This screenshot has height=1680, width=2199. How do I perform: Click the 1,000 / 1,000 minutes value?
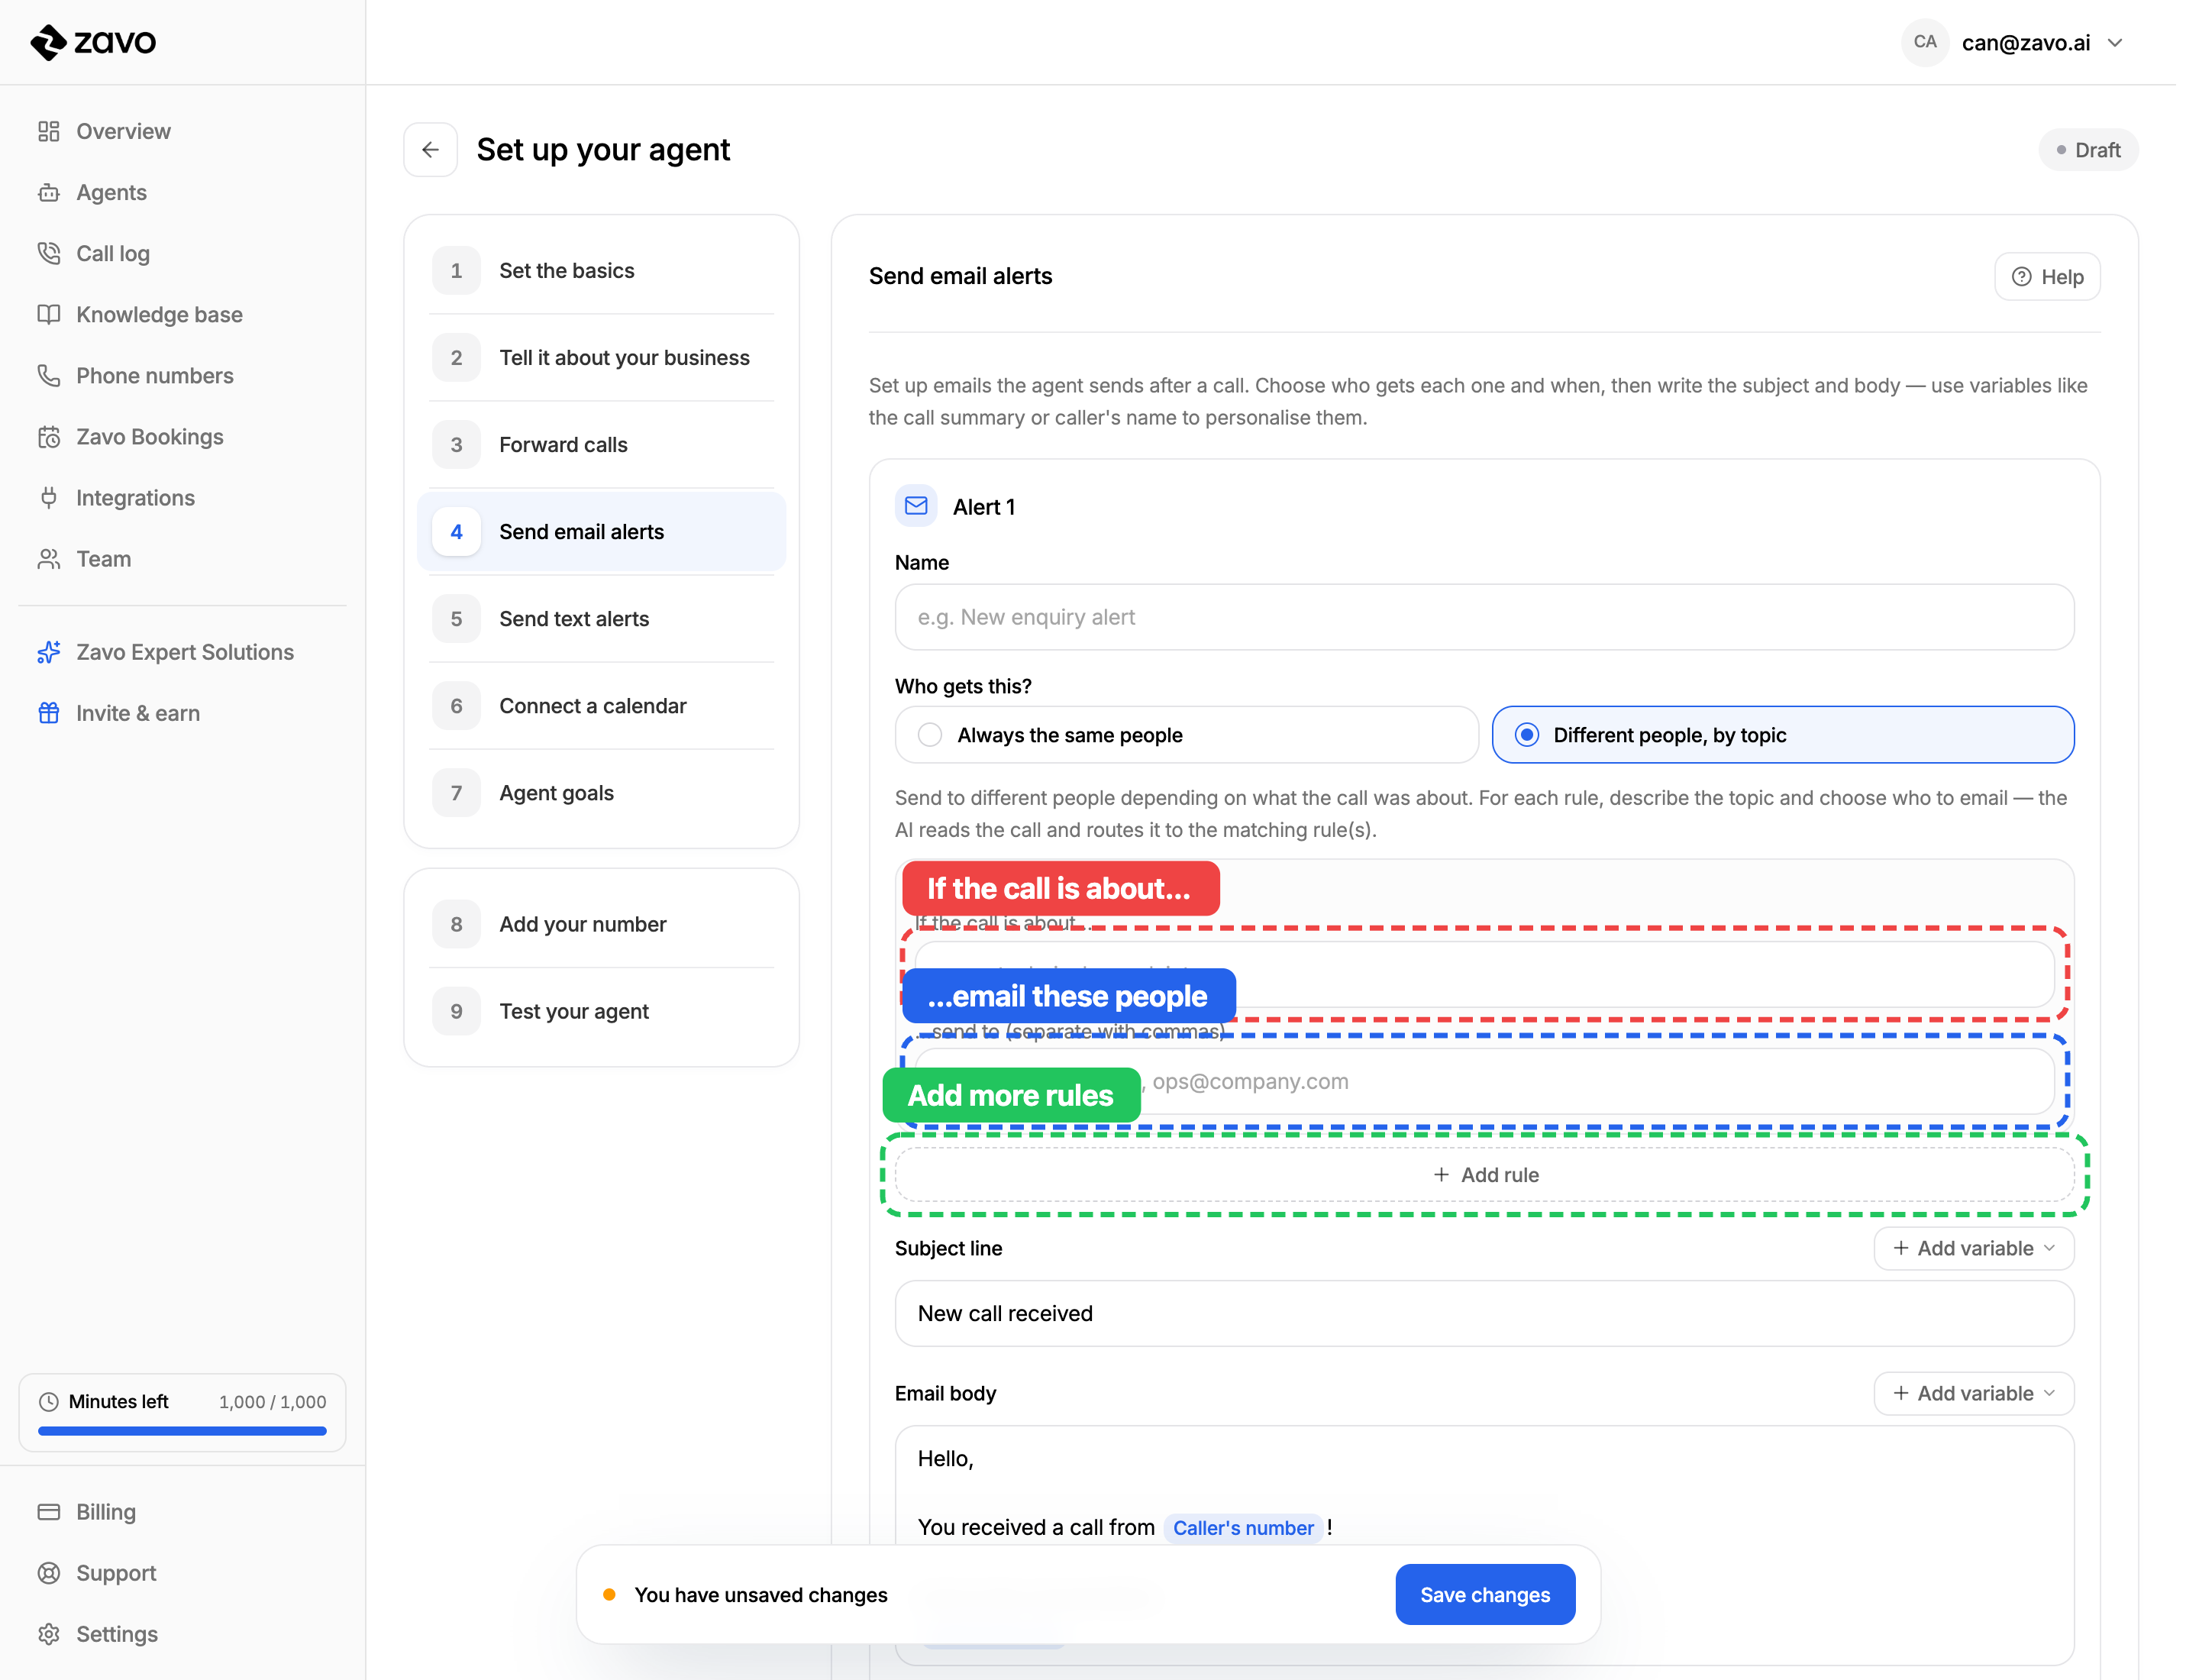272,1402
